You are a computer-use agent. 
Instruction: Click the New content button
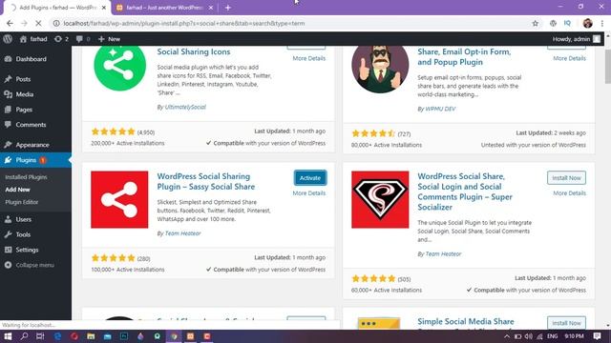coord(109,39)
